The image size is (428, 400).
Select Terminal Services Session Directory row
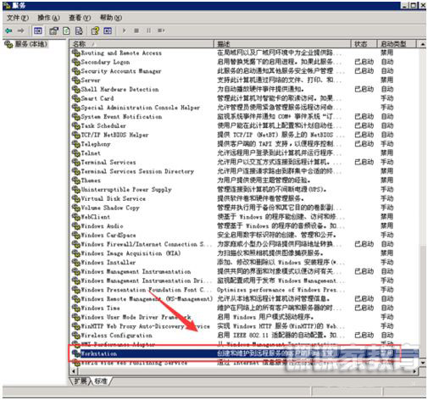click(x=244, y=171)
